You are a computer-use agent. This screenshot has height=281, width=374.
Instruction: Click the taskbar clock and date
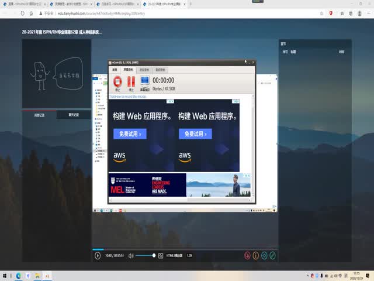tap(356, 276)
